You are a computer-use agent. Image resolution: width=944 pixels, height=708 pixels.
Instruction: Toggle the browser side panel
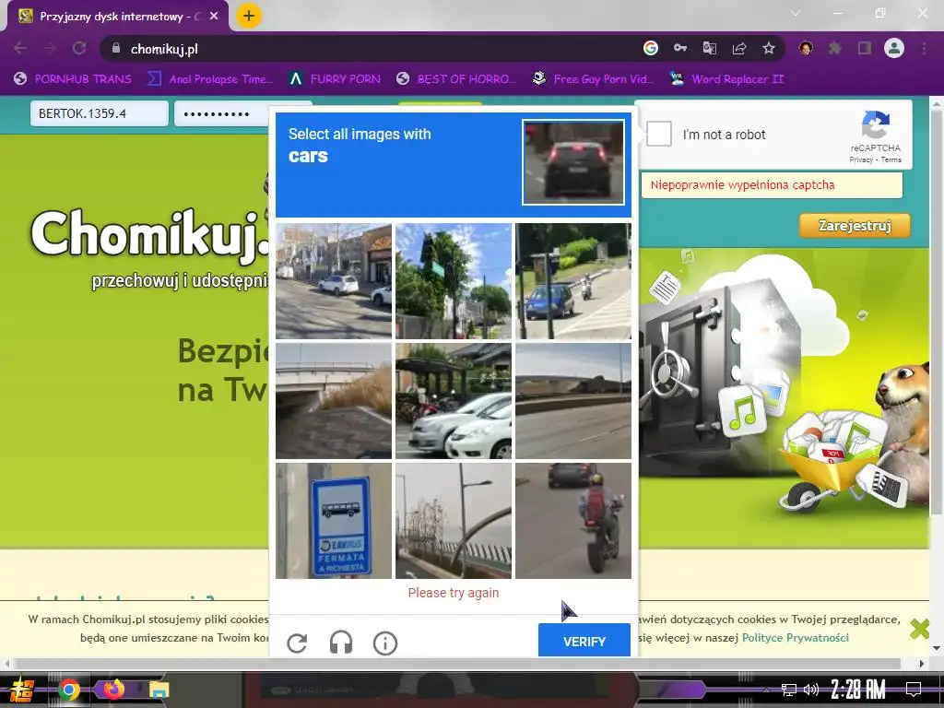[865, 48]
